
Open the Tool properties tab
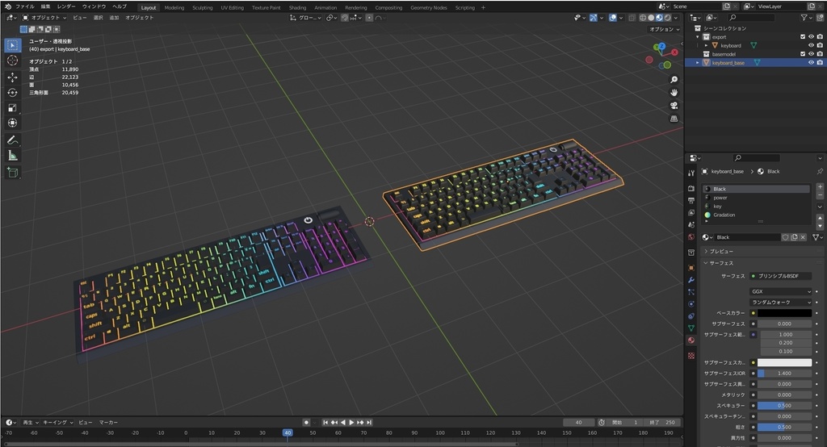tap(691, 173)
